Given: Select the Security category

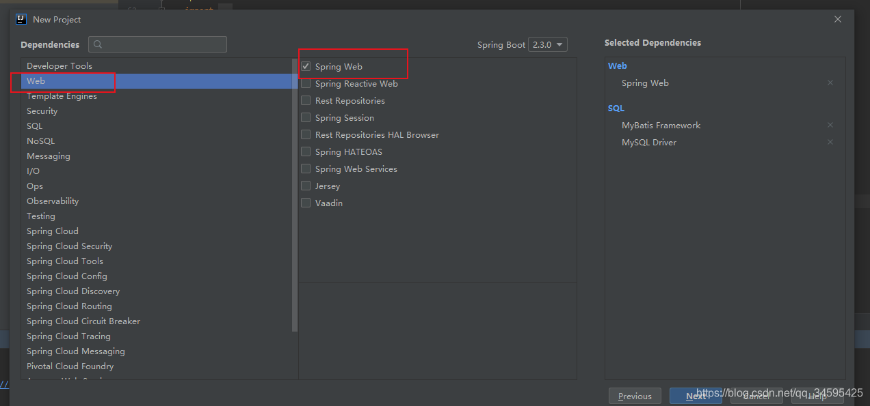Looking at the screenshot, I should click(156, 111).
